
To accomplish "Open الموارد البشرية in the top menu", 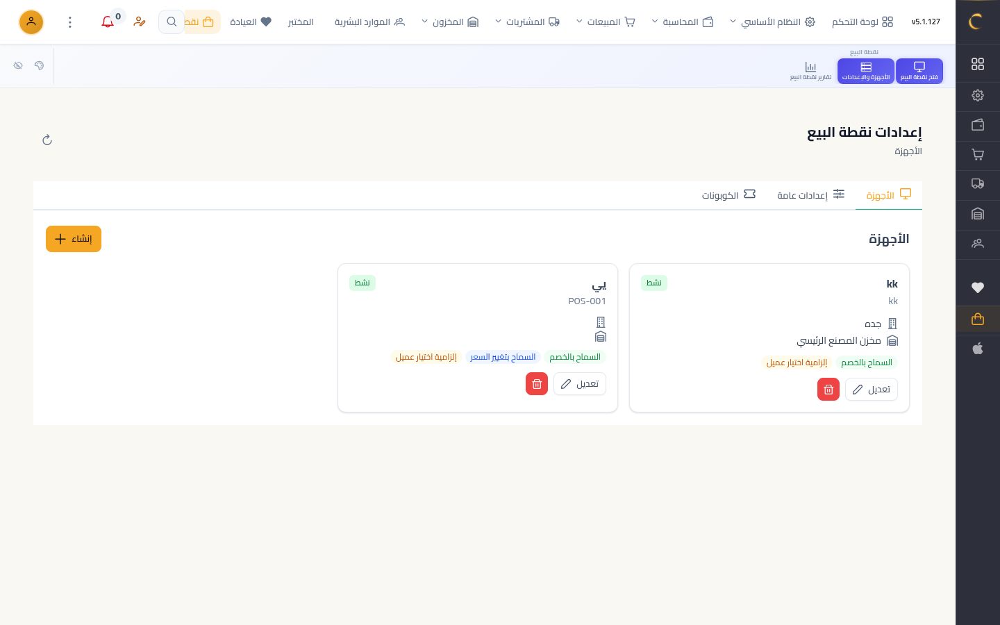I will (369, 22).
